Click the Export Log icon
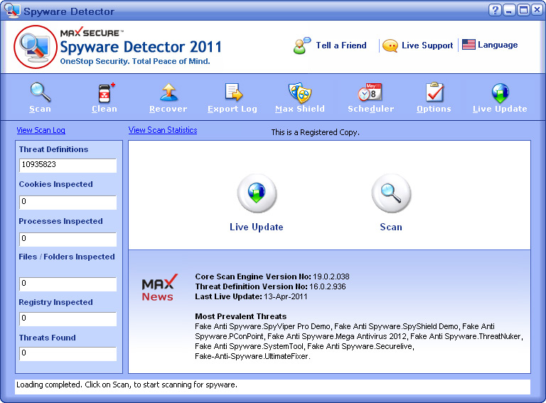The image size is (546, 403). point(233,92)
